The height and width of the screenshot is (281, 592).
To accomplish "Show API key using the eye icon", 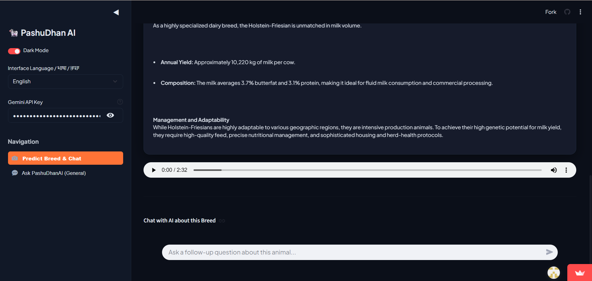I will pyautogui.click(x=110, y=115).
